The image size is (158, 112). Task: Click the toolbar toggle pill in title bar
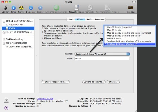pos(134,2)
